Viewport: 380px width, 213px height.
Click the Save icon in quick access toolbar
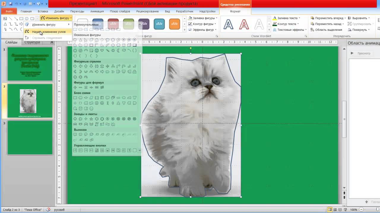click(x=11, y=4)
